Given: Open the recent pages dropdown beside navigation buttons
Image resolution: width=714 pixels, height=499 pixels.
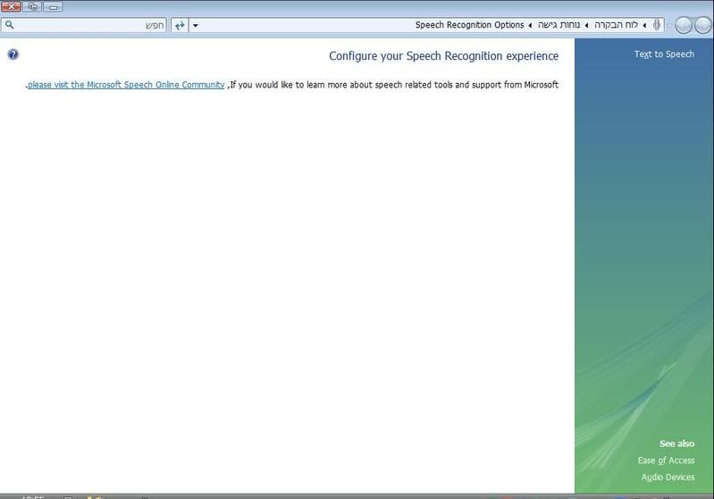Looking at the screenshot, I should (669, 26).
